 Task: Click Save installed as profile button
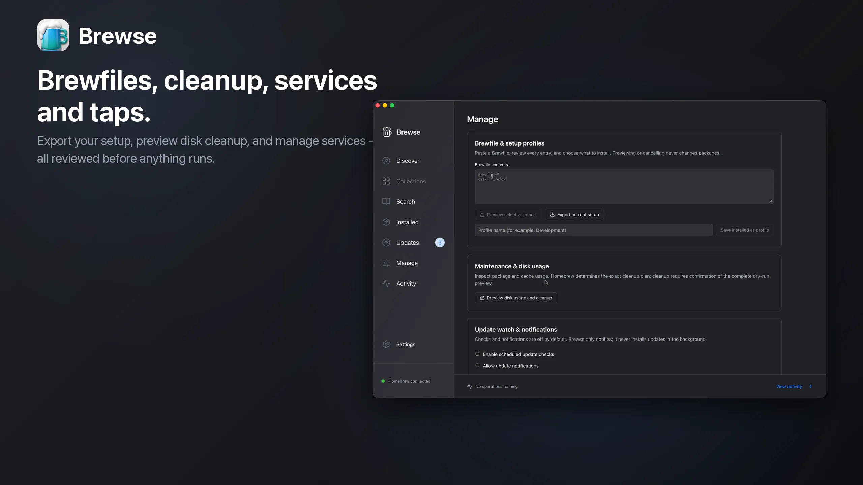click(745, 230)
